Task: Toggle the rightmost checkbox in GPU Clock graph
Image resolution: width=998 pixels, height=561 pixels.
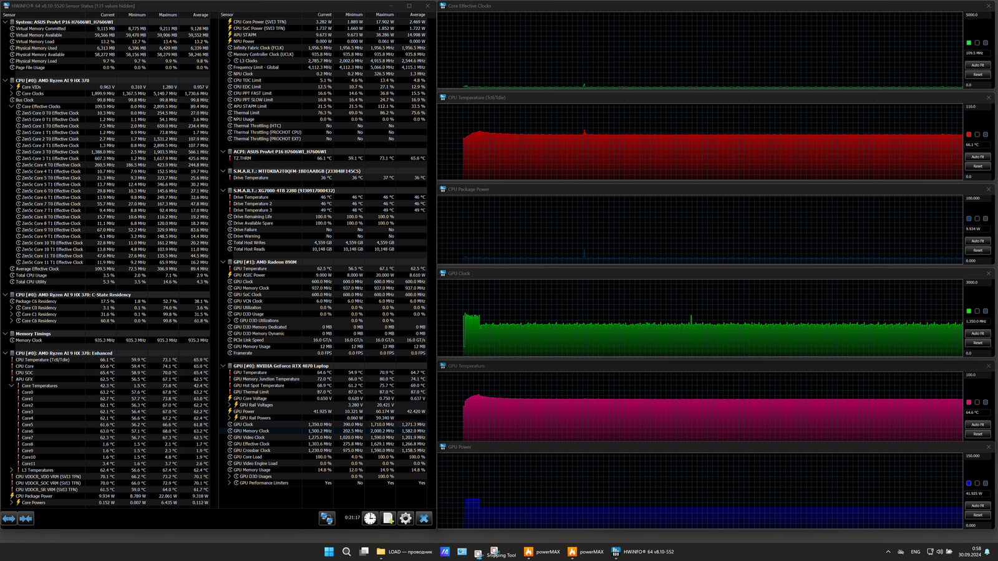Action: point(986,311)
